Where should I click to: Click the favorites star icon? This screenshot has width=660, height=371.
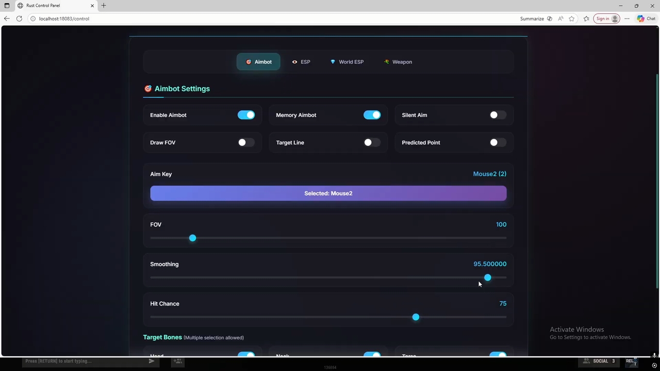click(571, 19)
